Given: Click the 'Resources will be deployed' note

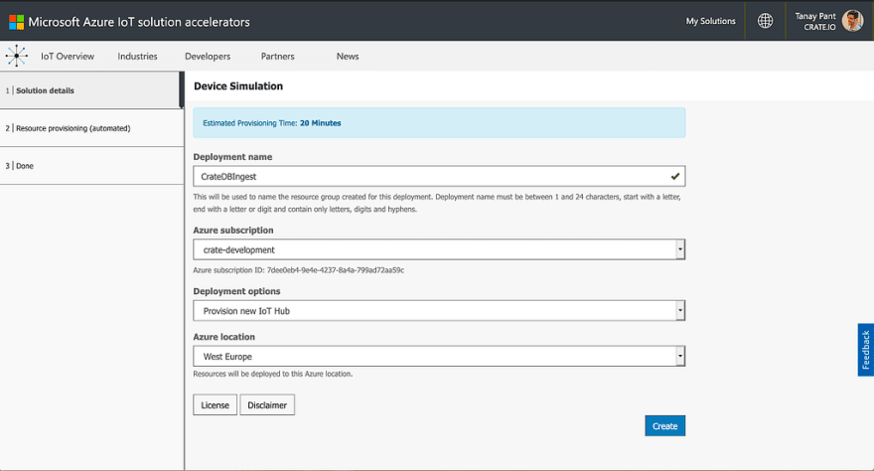Looking at the screenshot, I should point(273,374).
